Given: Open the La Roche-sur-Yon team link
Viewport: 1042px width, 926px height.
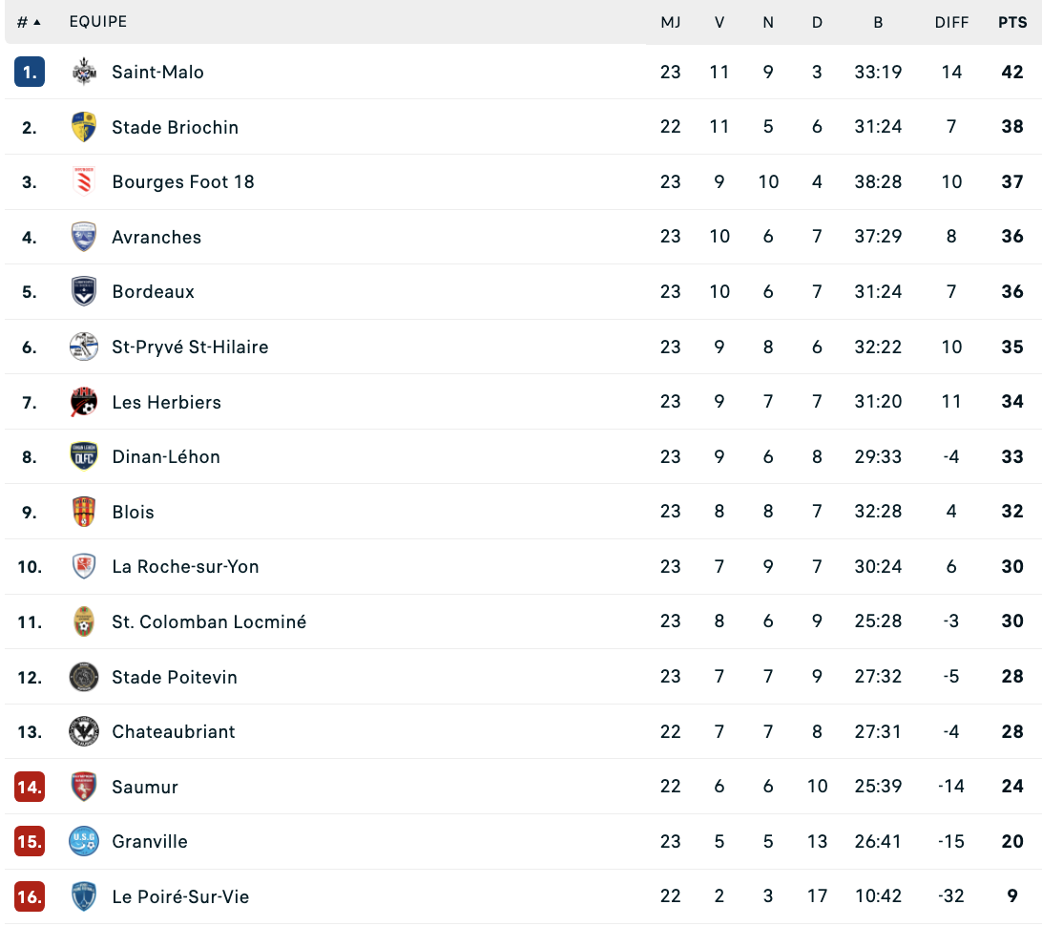Looking at the screenshot, I should coord(185,566).
